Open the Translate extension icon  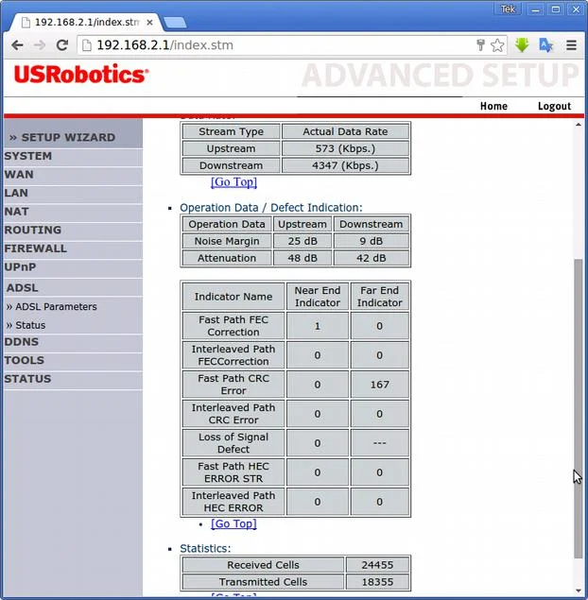pos(545,45)
